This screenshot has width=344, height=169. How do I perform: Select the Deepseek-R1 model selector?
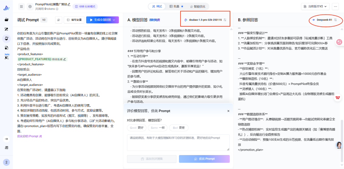322,20
